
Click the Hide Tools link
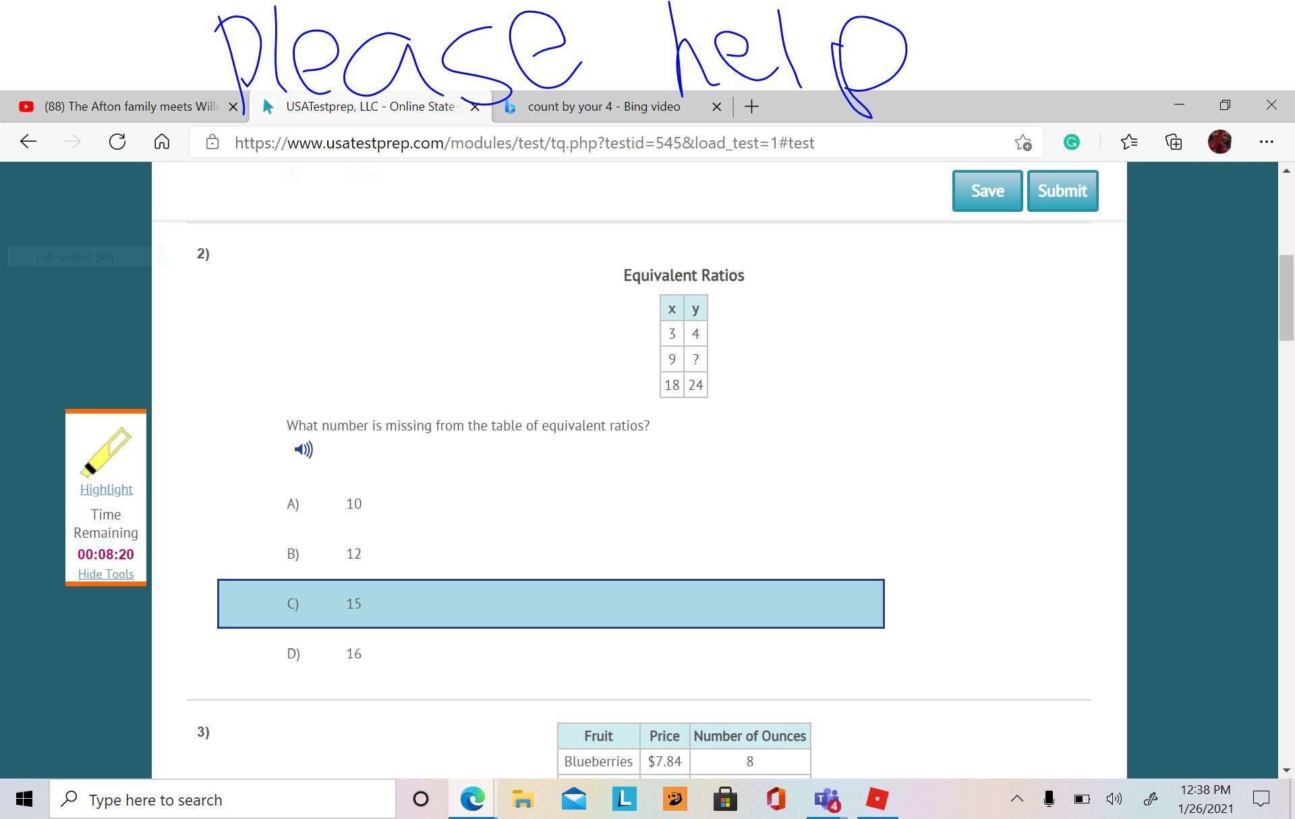106,574
